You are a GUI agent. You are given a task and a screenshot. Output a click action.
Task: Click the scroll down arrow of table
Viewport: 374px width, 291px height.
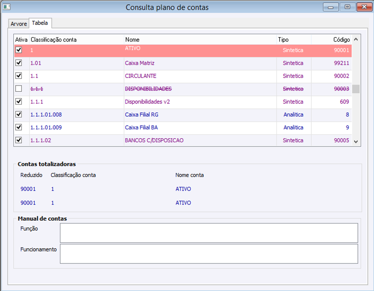tap(356, 142)
